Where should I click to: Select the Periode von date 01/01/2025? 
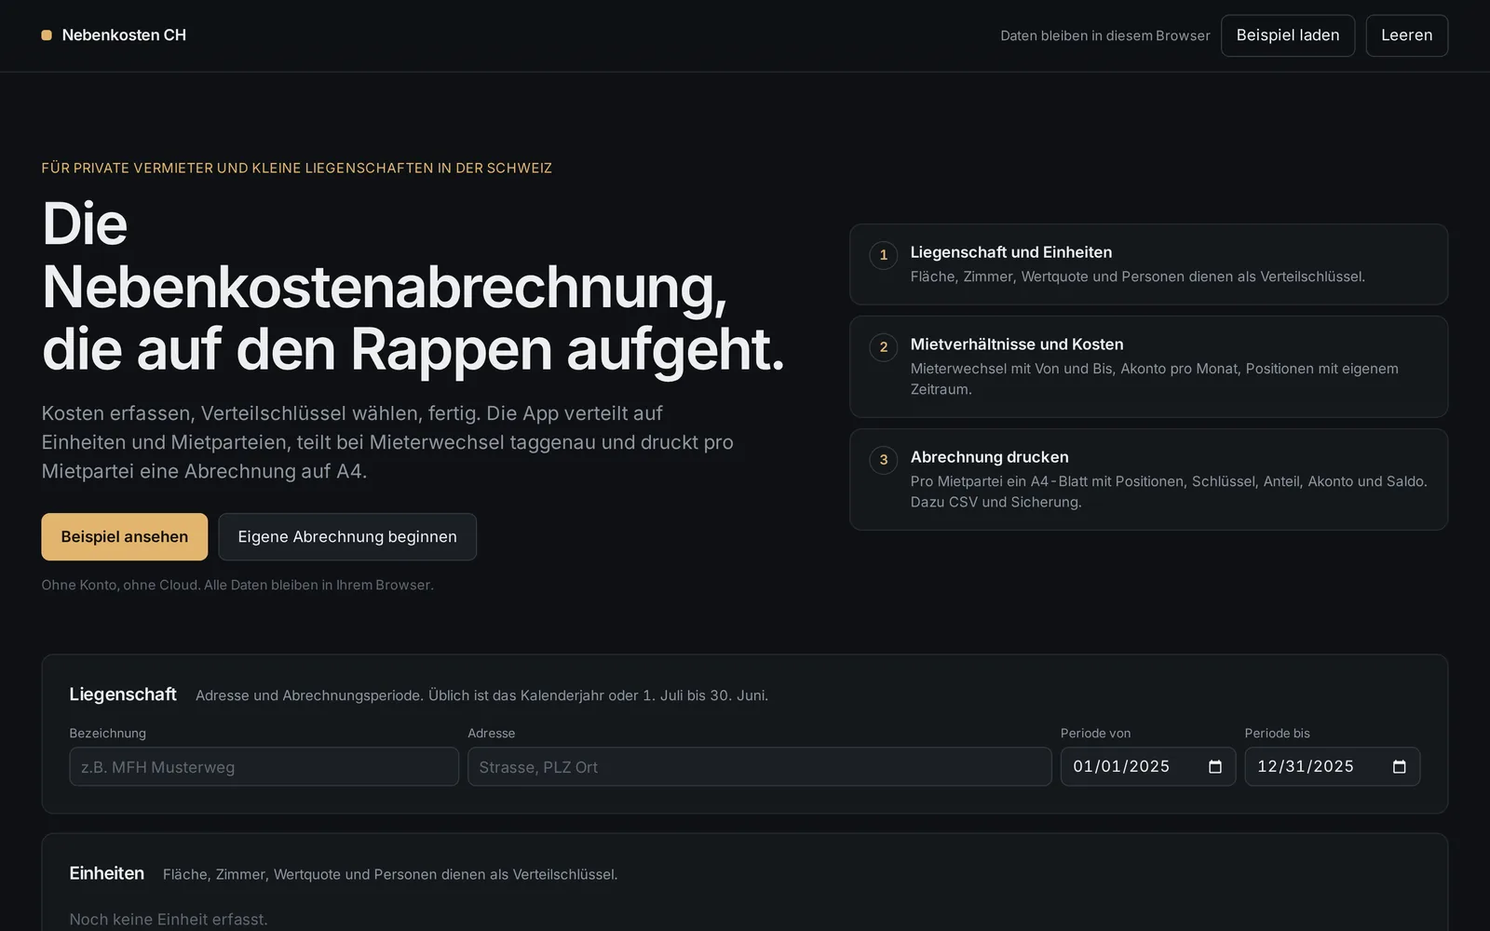click(1121, 766)
